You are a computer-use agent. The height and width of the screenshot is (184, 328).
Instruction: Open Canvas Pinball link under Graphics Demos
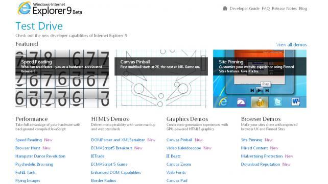[179, 140]
